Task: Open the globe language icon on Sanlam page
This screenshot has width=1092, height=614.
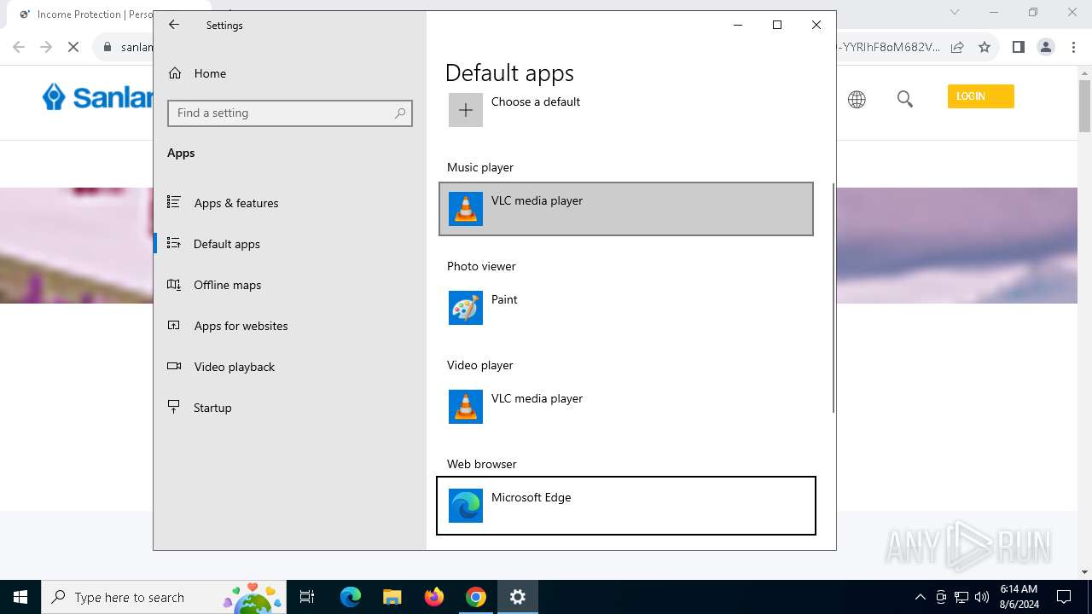Action: pos(857,100)
